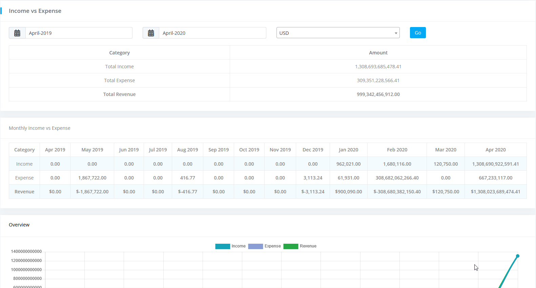Open the USD currency dropdown
The width and height of the screenshot is (536, 288).
338,33
